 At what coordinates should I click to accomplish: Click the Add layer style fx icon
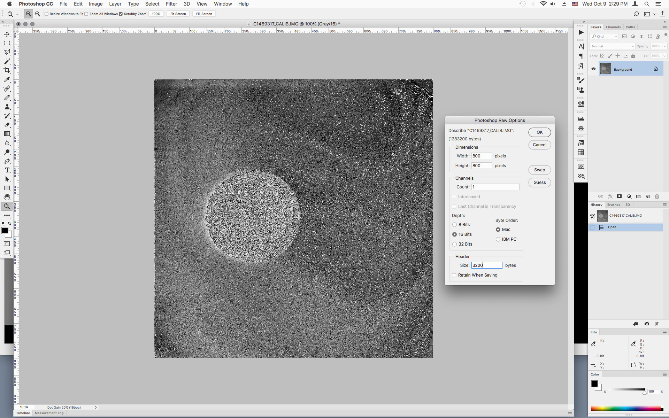[x=610, y=196]
